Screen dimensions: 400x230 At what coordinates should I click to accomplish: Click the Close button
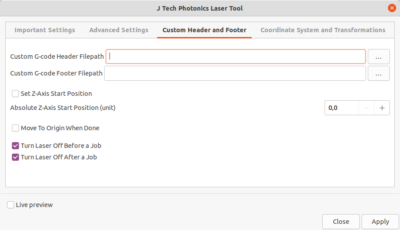(x=341, y=222)
